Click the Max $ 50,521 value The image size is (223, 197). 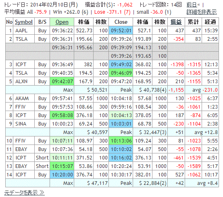coord(97,90)
